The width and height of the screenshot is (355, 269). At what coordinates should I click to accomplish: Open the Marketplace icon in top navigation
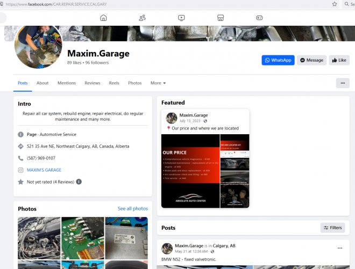click(220, 18)
